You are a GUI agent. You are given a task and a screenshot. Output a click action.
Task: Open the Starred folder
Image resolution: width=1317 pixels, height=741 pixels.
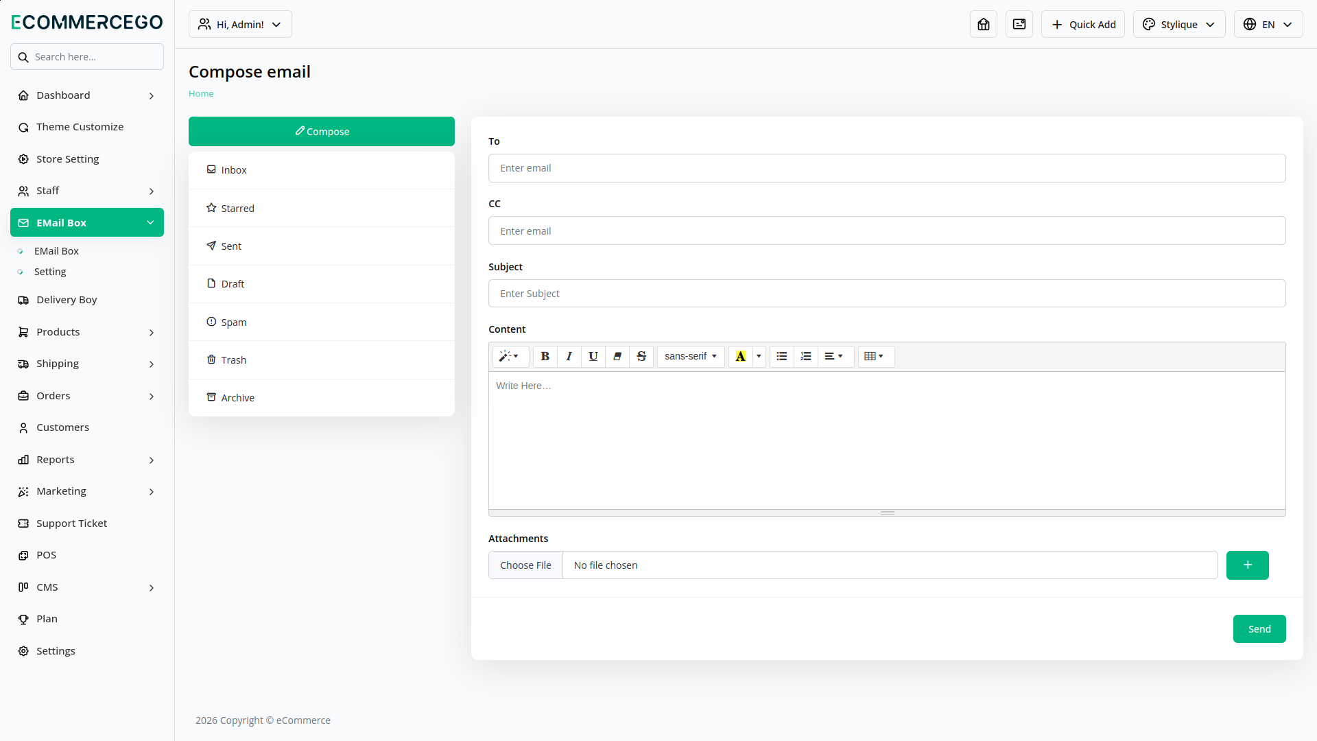point(322,208)
